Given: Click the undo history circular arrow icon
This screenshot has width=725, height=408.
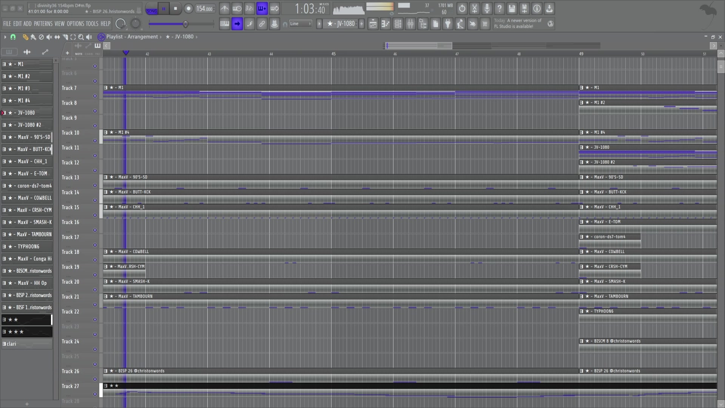Looking at the screenshot, I should click(x=462, y=8).
